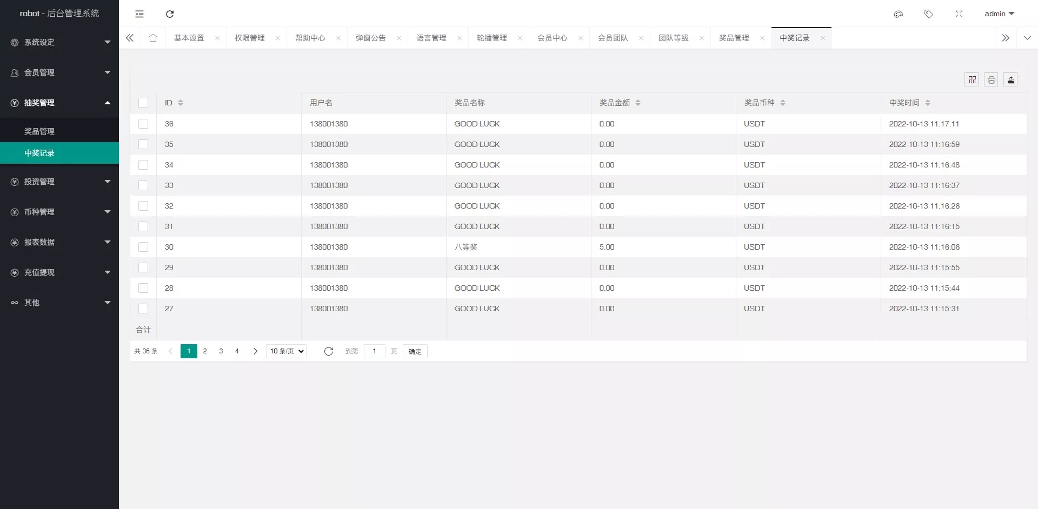Check the select-all checkbox in the table header
This screenshot has height=509, width=1038.
tap(143, 103)
